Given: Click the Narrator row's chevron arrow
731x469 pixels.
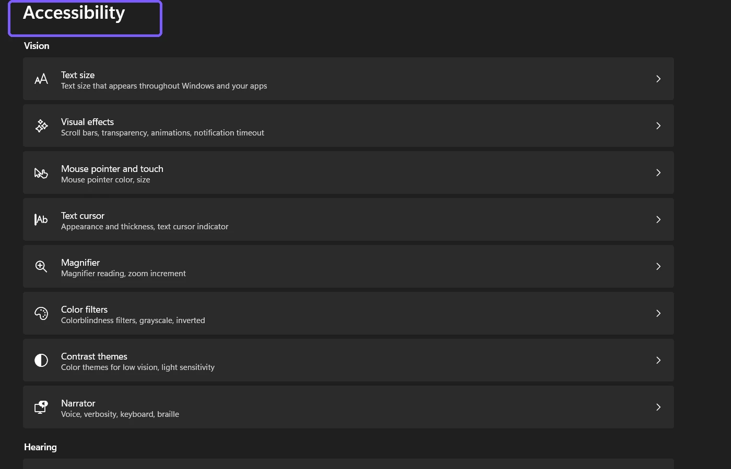Looking at the screenshot, I should (658, 407).
